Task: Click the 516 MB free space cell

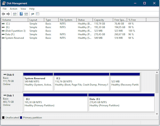Action: pos(118,38)
